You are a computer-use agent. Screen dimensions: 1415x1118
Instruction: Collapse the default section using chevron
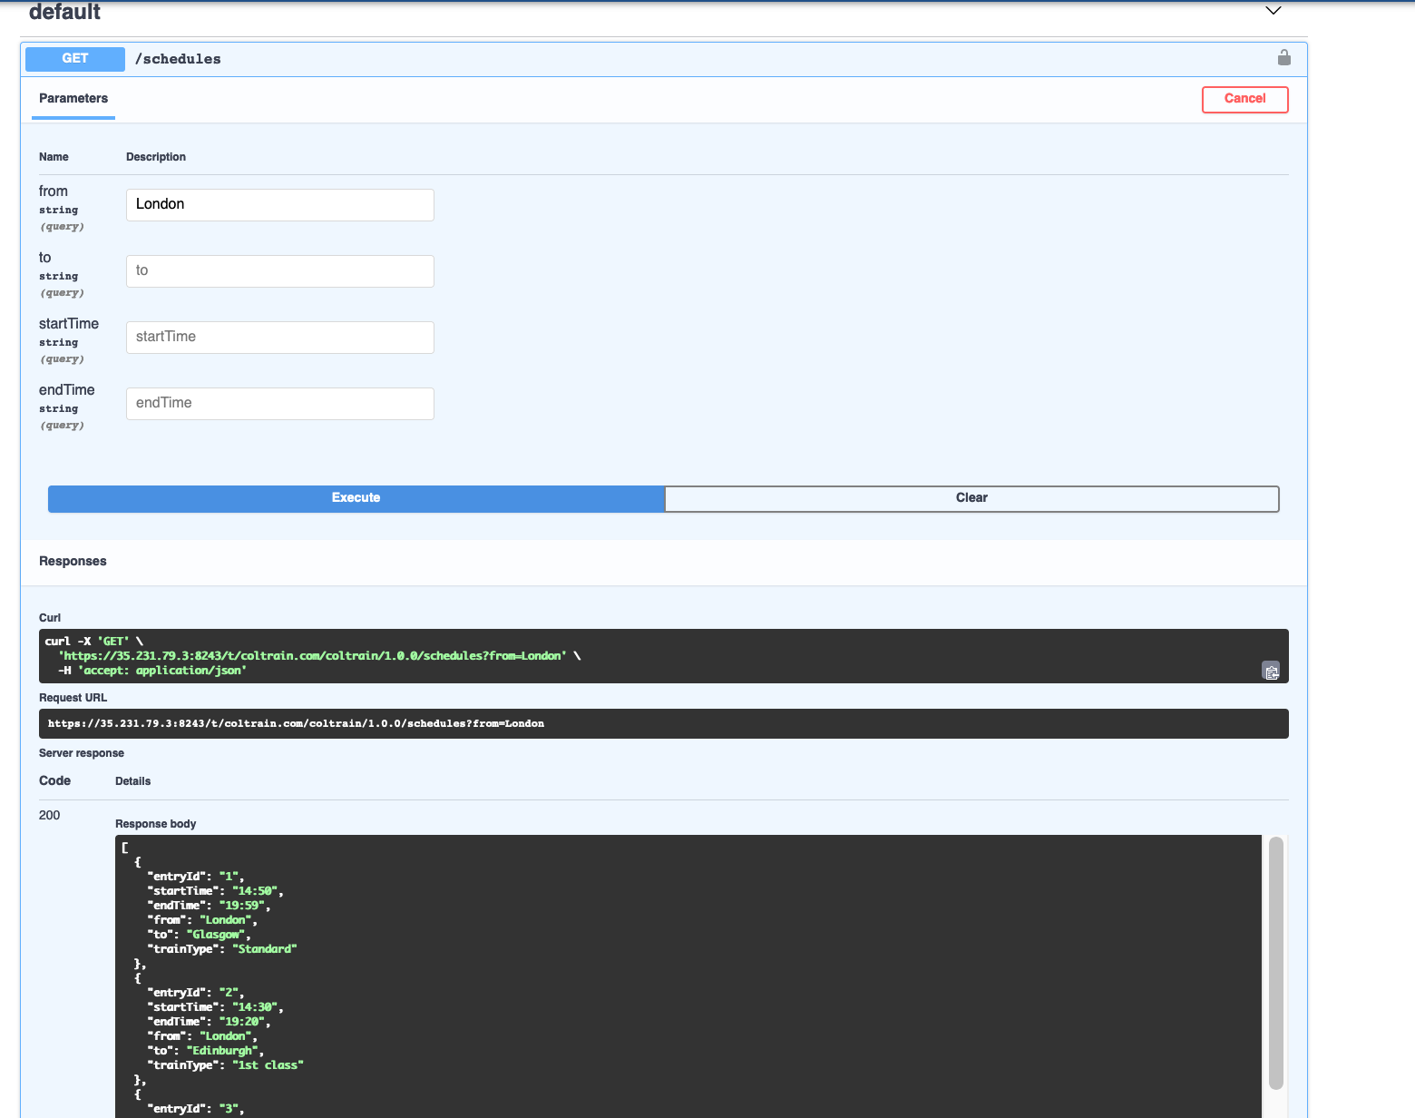coord(1273,11)
